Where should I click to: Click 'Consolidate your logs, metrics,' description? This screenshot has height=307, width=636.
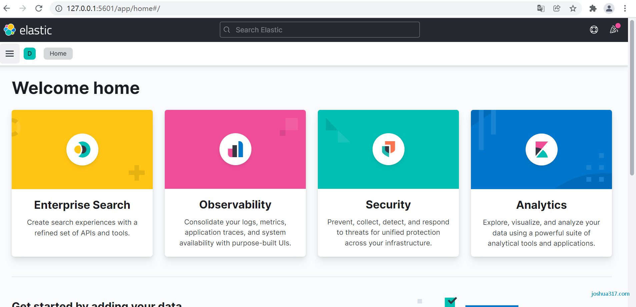tap(235, 222)
